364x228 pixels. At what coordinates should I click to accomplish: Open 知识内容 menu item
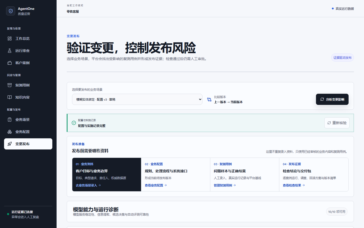[x=28, y=97]
